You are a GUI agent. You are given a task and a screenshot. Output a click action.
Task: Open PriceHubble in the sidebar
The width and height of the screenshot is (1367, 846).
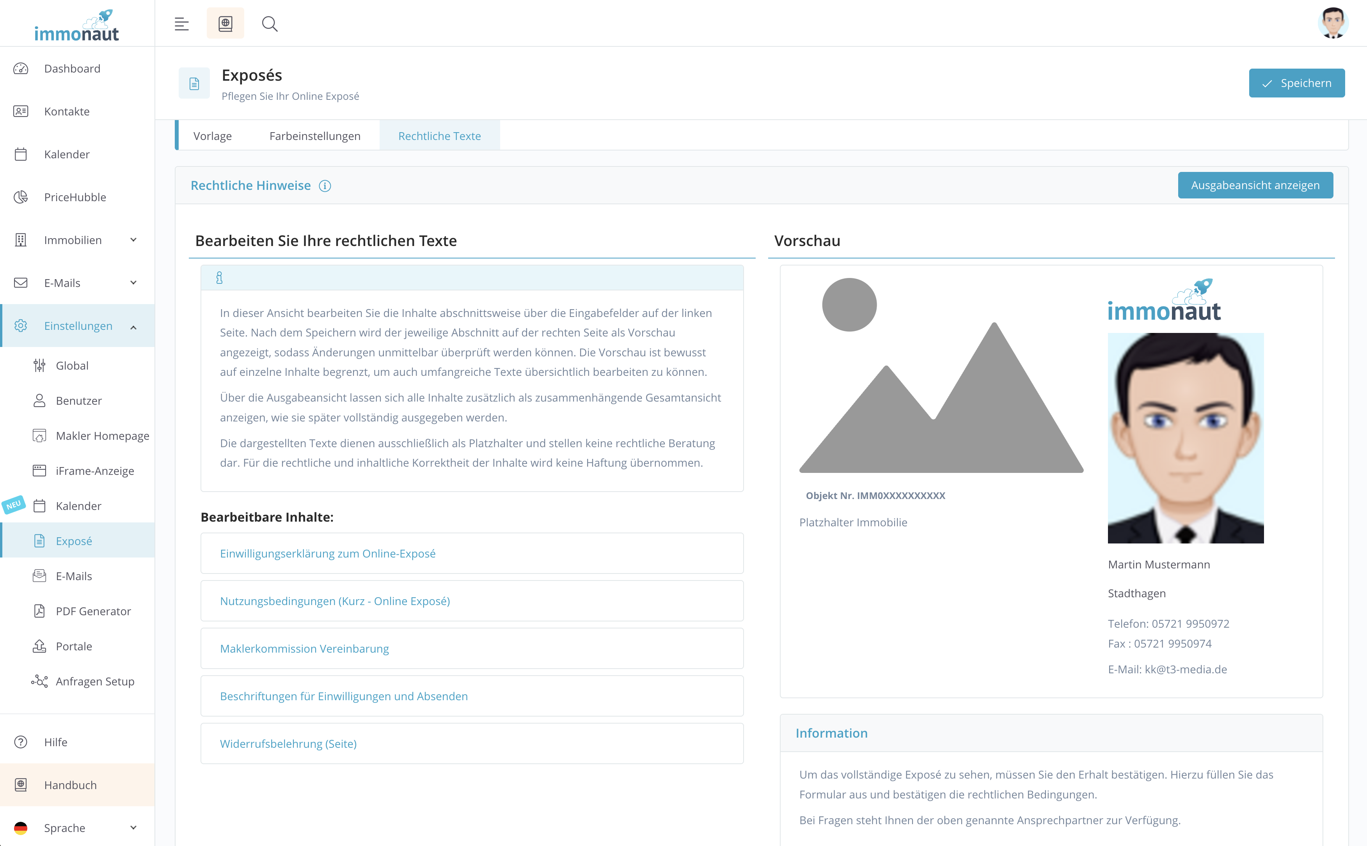[75, 197]
